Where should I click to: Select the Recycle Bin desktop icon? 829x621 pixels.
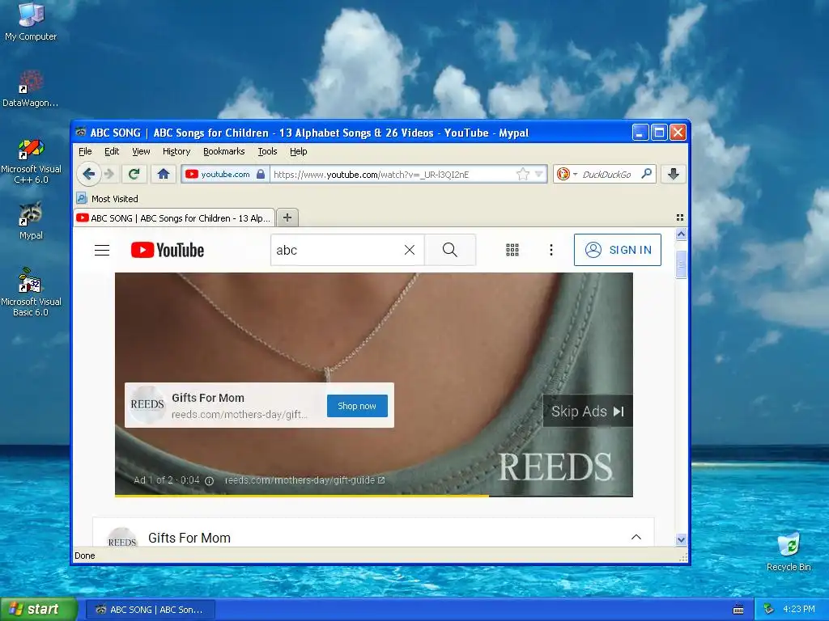pos(789,551)
